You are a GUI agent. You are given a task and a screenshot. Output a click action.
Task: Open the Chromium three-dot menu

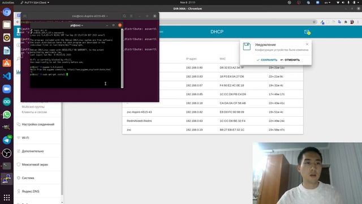point(358,22)
